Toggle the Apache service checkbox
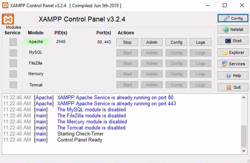This screenshot has width=250, height=163. point(13,42)
